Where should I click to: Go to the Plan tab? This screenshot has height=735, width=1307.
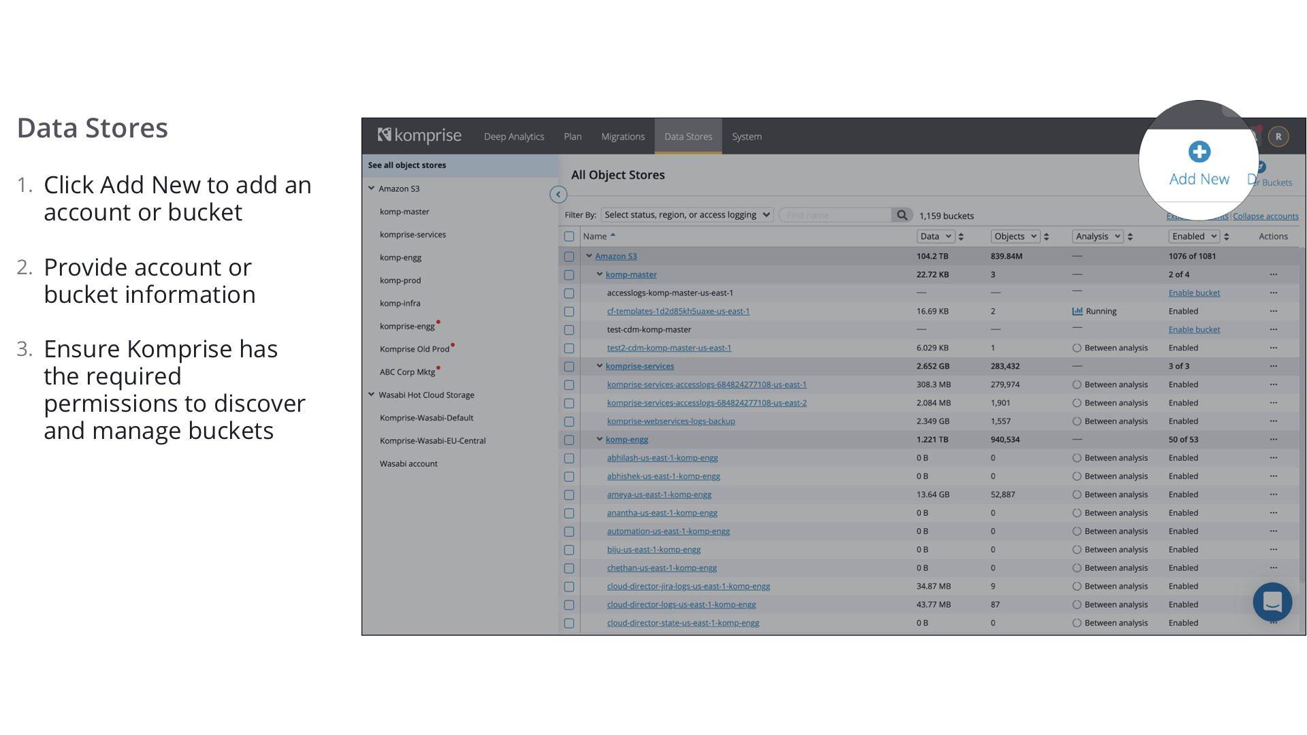[x=572, y=137]
